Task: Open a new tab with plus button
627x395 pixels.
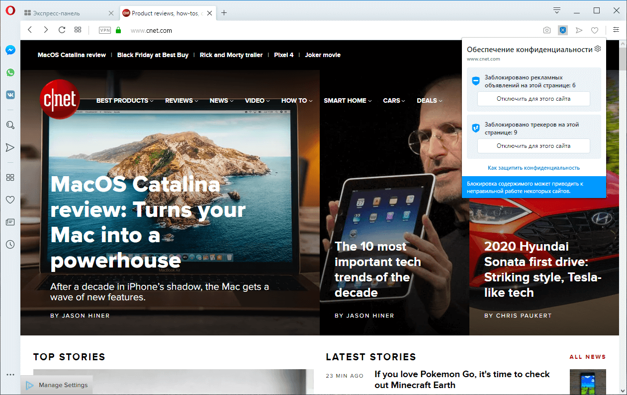Action: pos(224,13)
